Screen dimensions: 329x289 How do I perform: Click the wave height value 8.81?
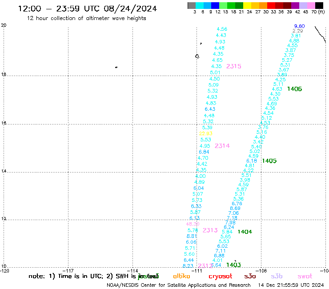coord(192,236)
